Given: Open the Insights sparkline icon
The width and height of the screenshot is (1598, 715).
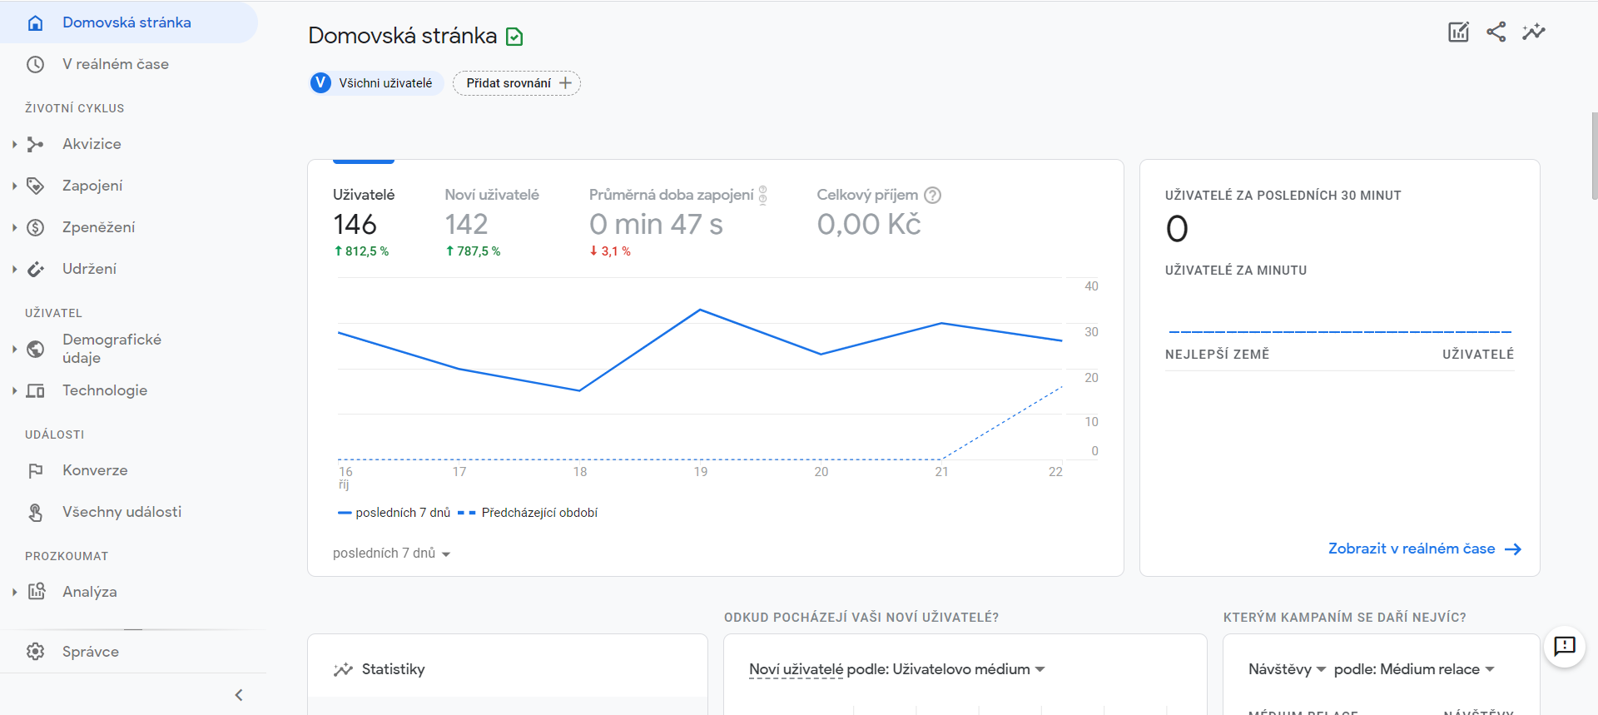Looking at the screenshot, I should (1533, 32).
